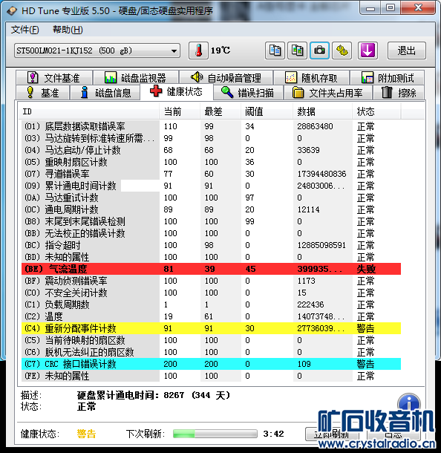Select the (C0) 不安全关闭计数 row
The image size is (441, 453).
coord(211,293)
